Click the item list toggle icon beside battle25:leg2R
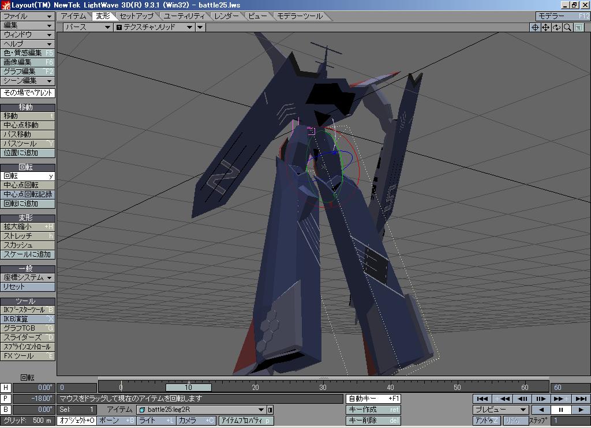Viewport: 591px width, 428px height. [270, 410]
